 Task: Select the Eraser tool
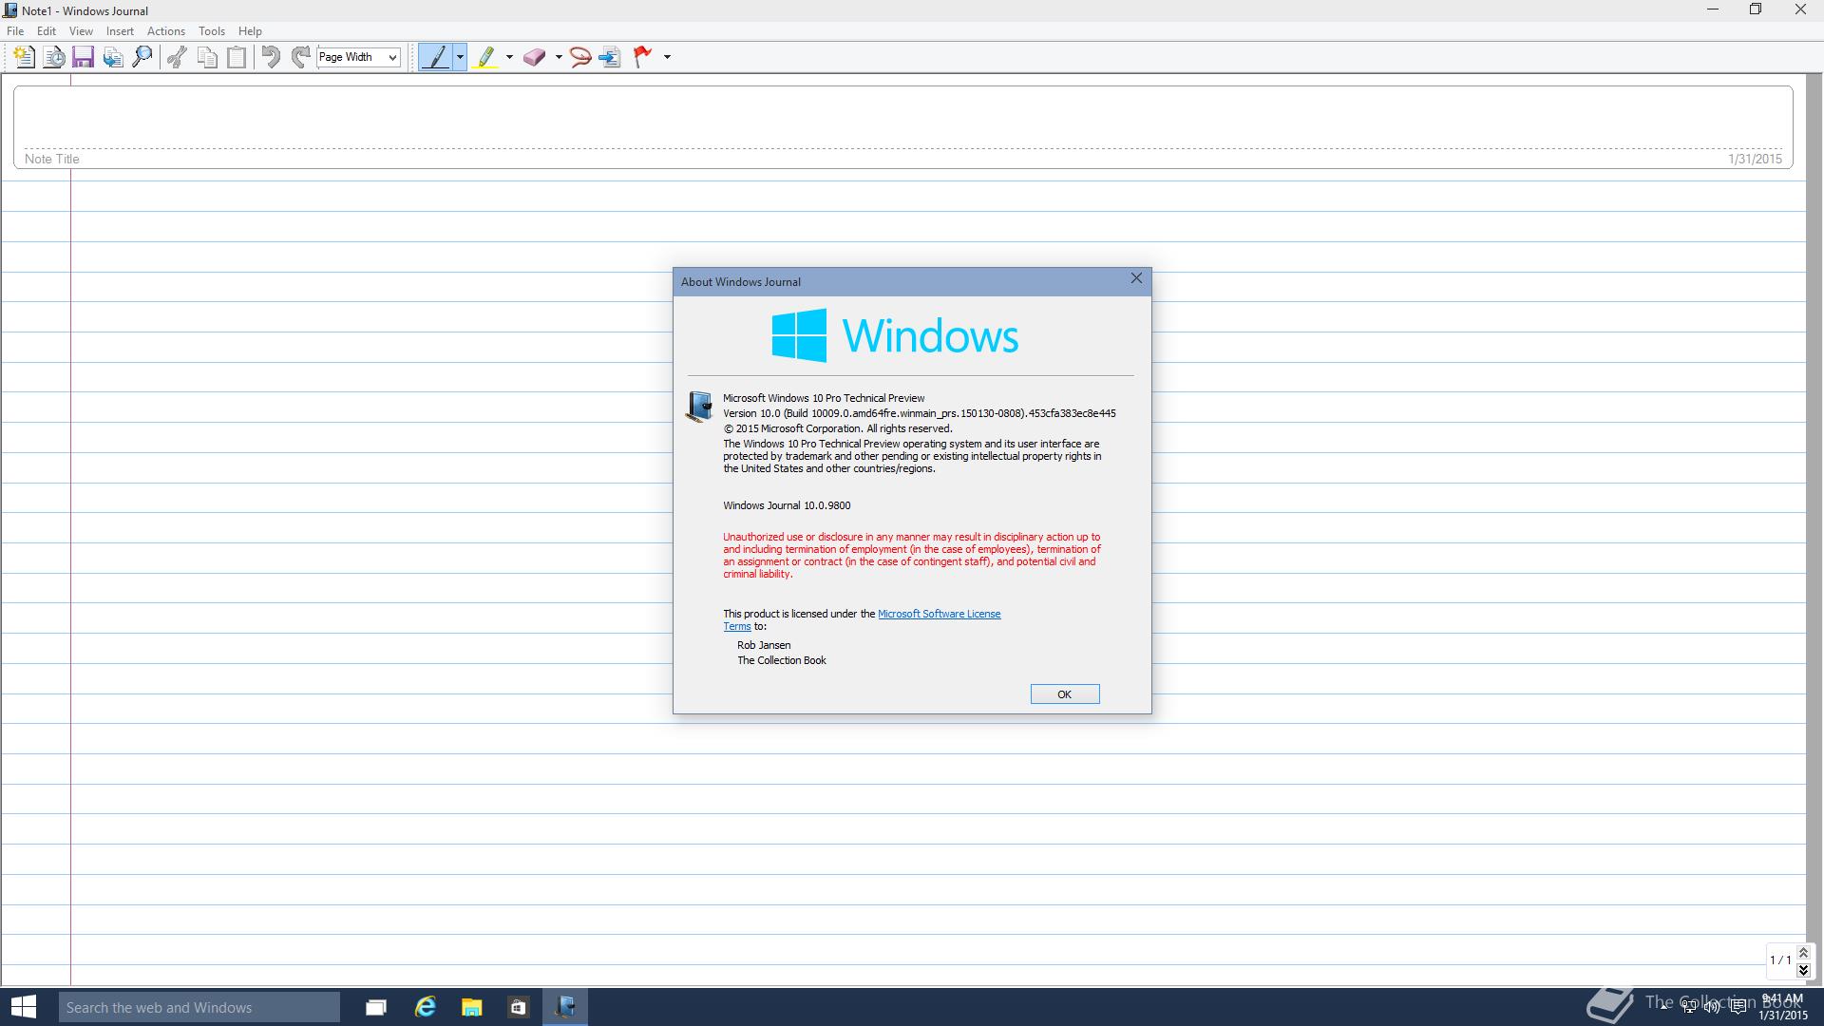coord(534,57)
